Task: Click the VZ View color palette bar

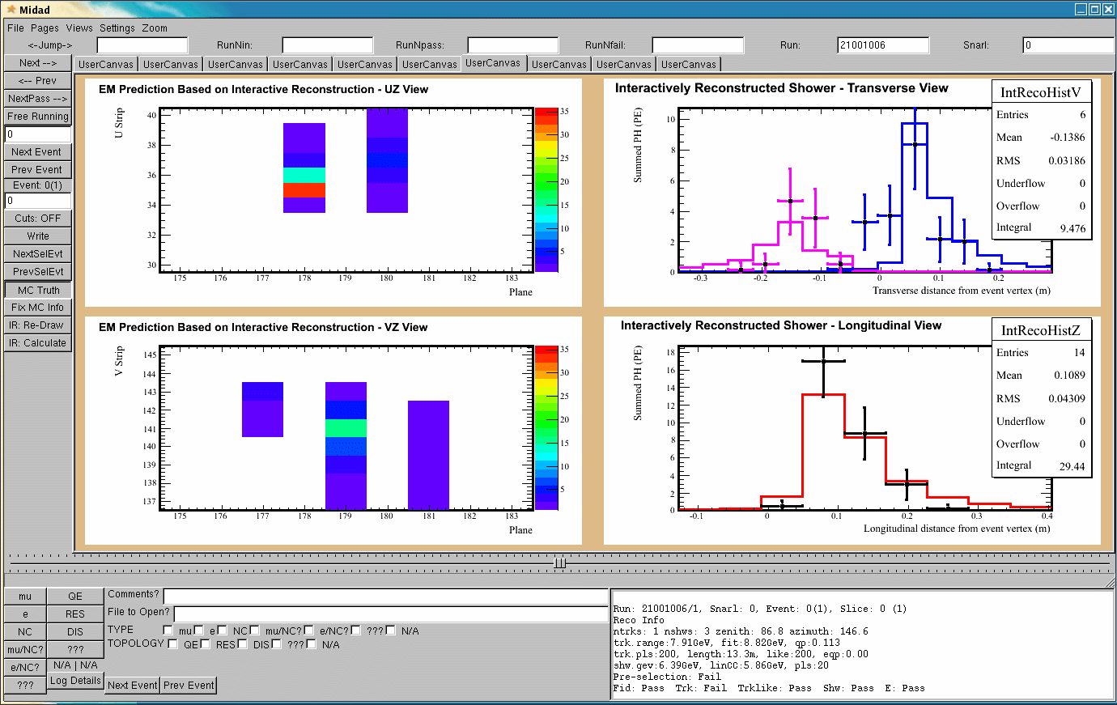Action: [546, 428]
